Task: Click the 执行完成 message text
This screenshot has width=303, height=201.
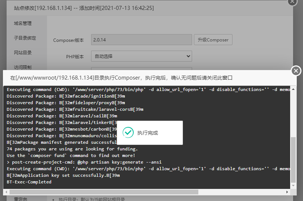Action: pos(148,133)
